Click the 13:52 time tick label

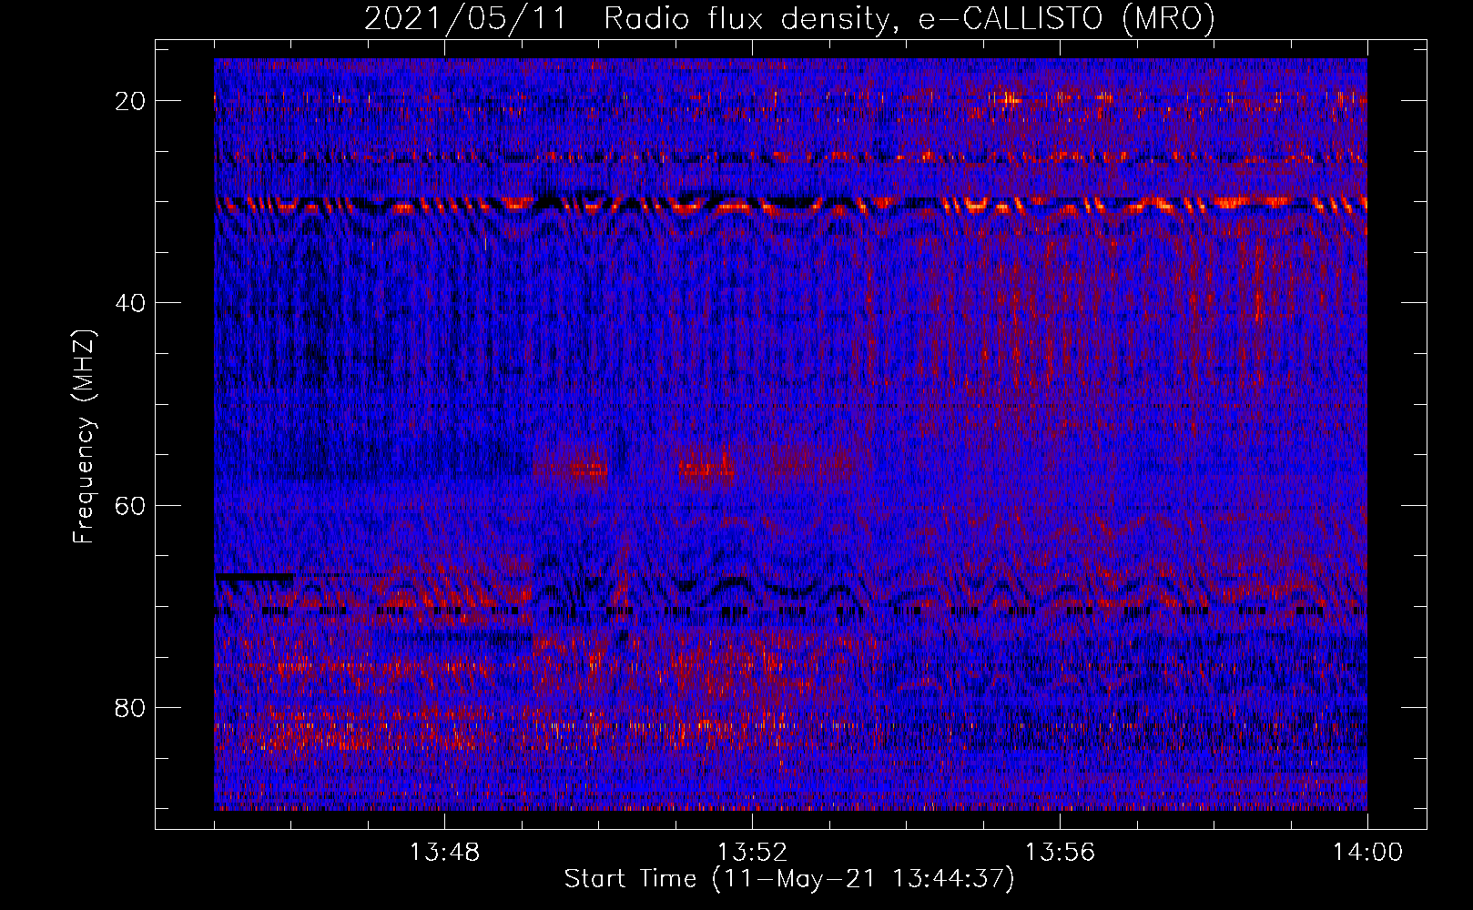(752, 853)
